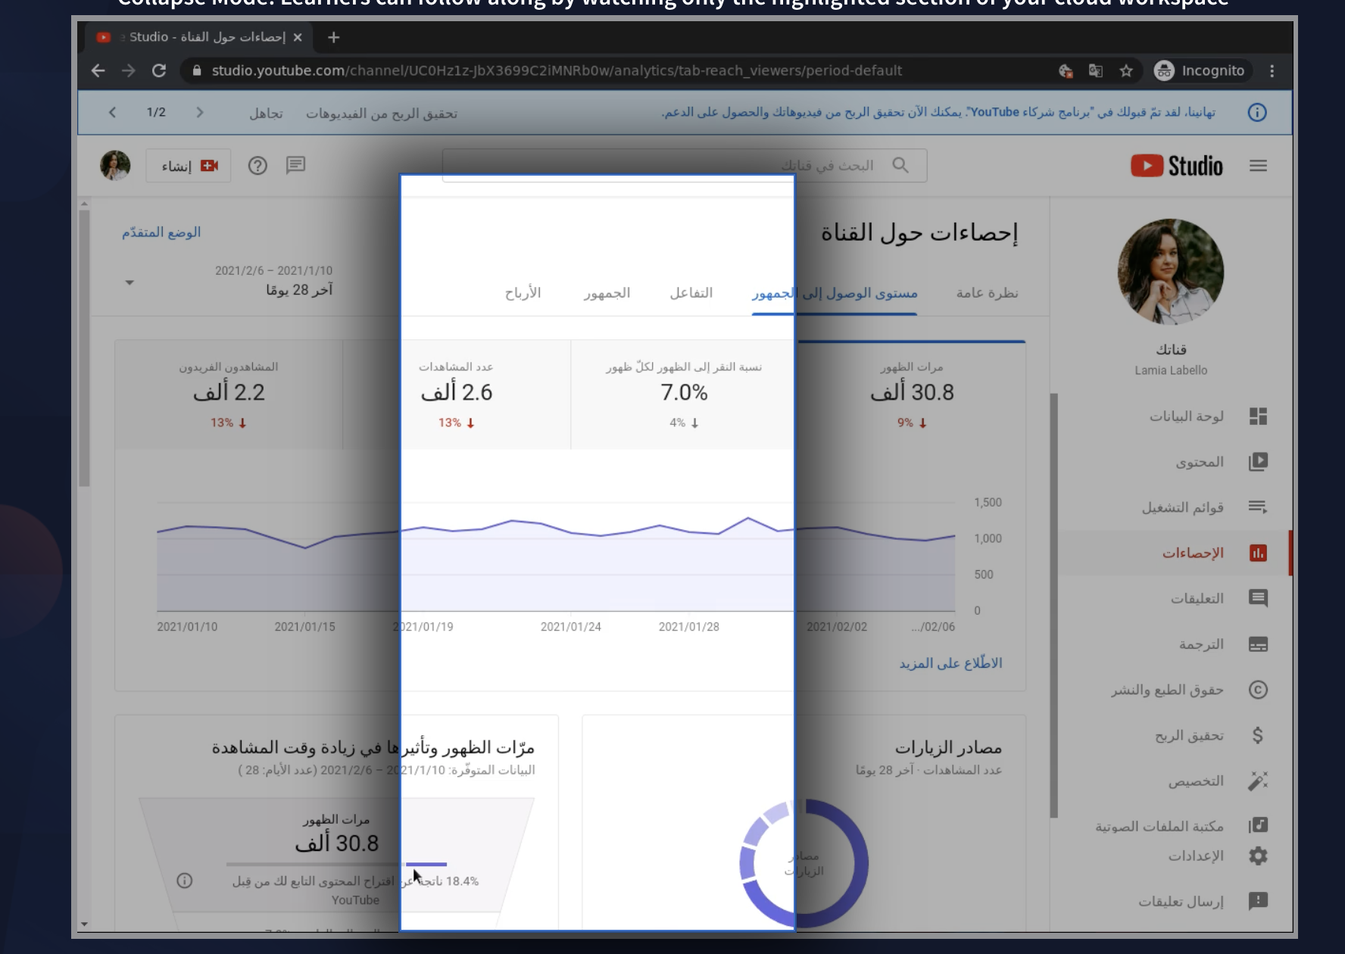
Task: Select the Studio browser tab
Action: point(197,37)
